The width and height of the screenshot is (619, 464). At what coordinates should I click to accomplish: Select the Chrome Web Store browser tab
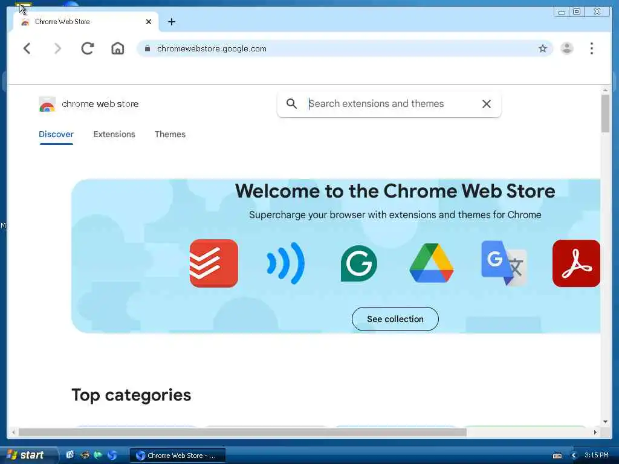click(x=86, y=22)
